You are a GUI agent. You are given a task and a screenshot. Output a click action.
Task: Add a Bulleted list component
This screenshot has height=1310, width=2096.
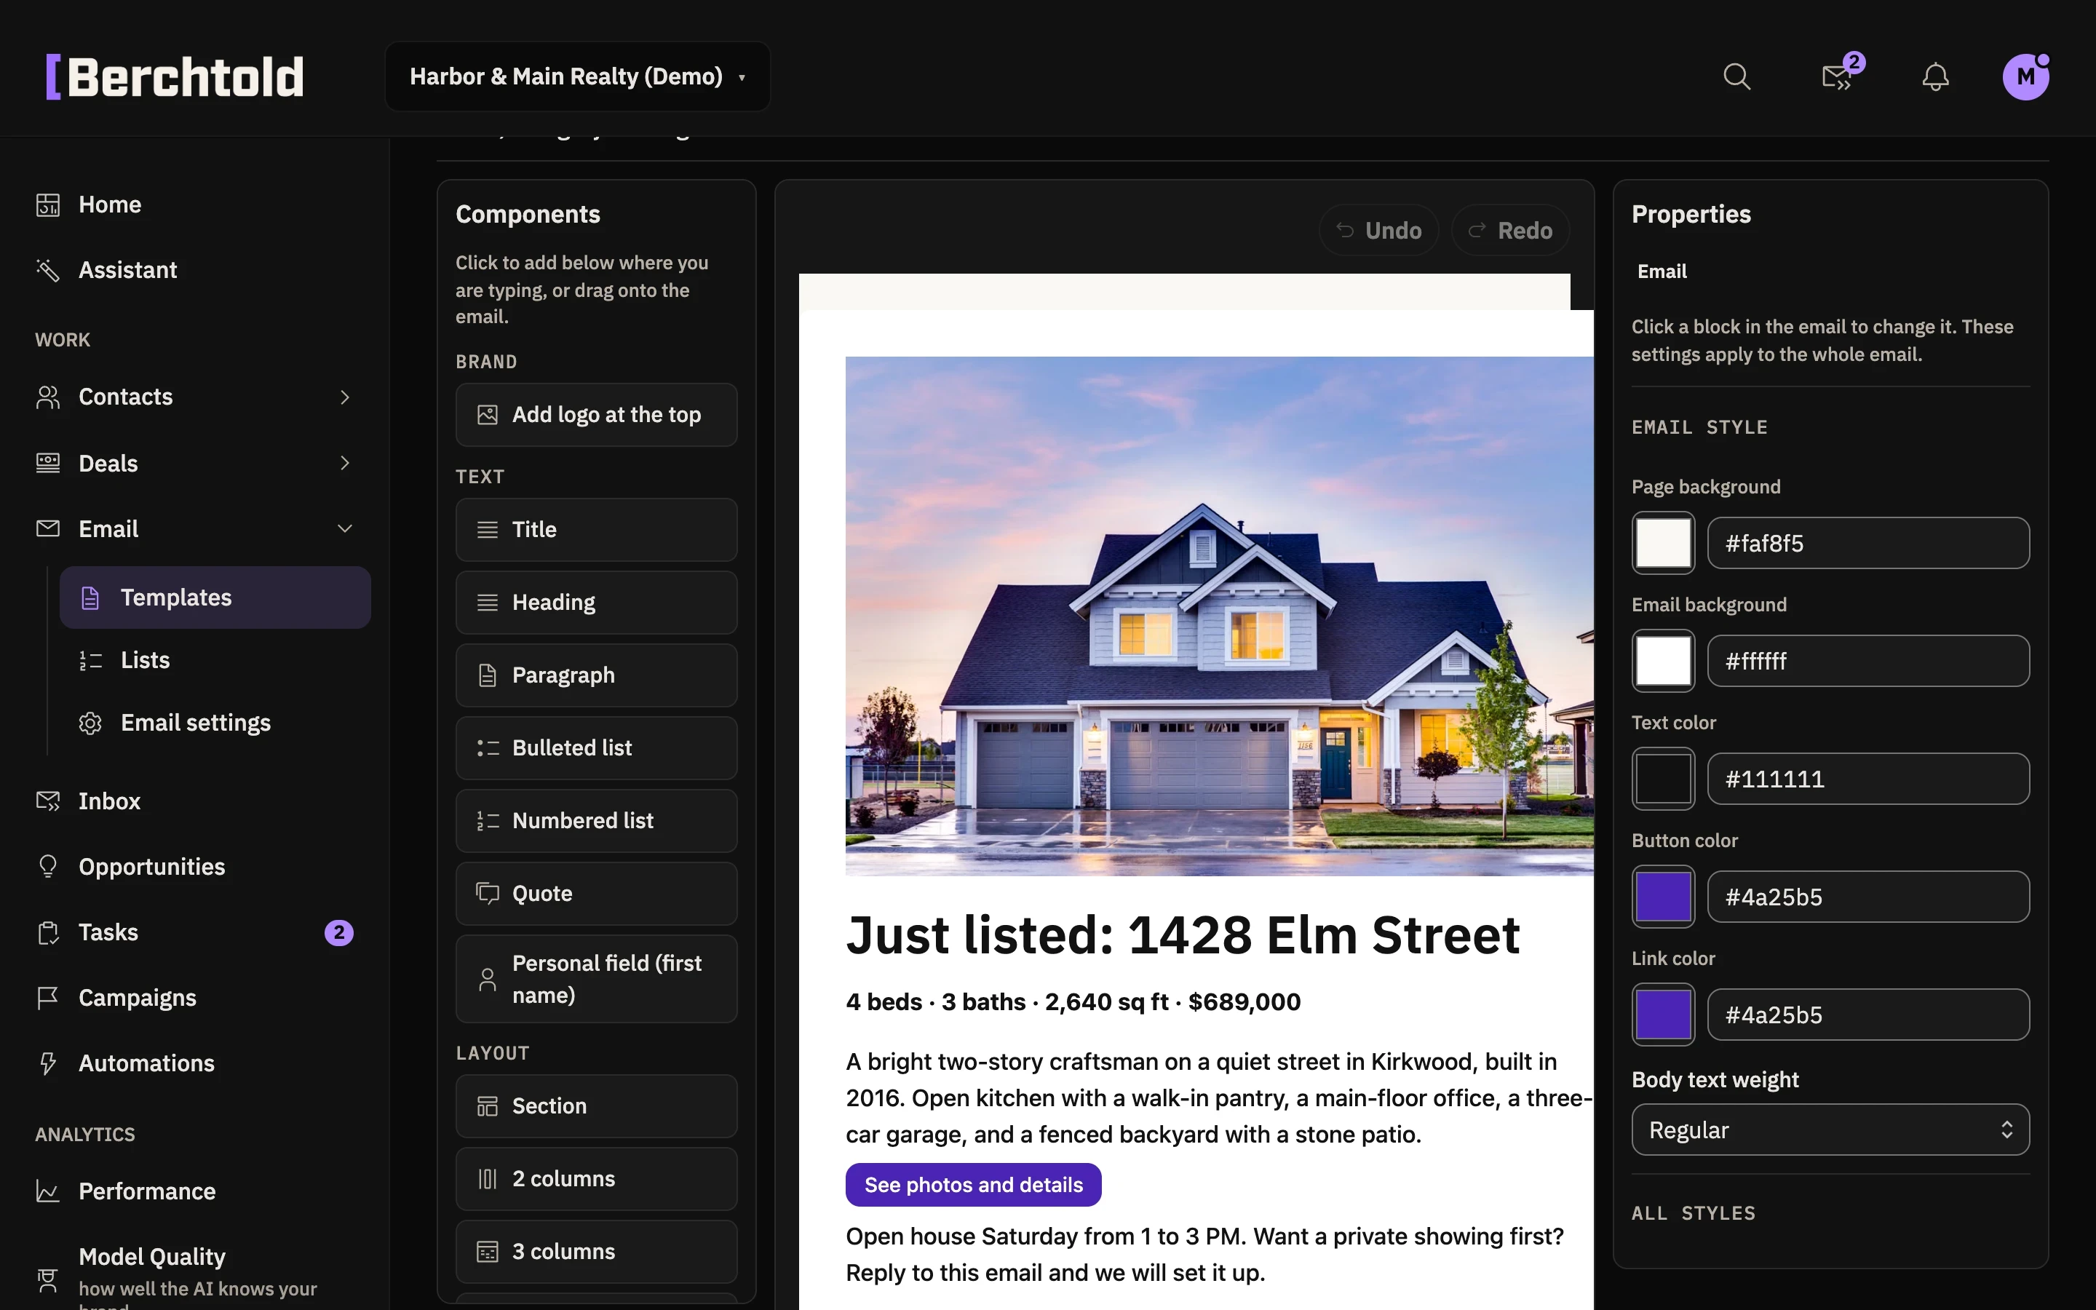[597, 747]
